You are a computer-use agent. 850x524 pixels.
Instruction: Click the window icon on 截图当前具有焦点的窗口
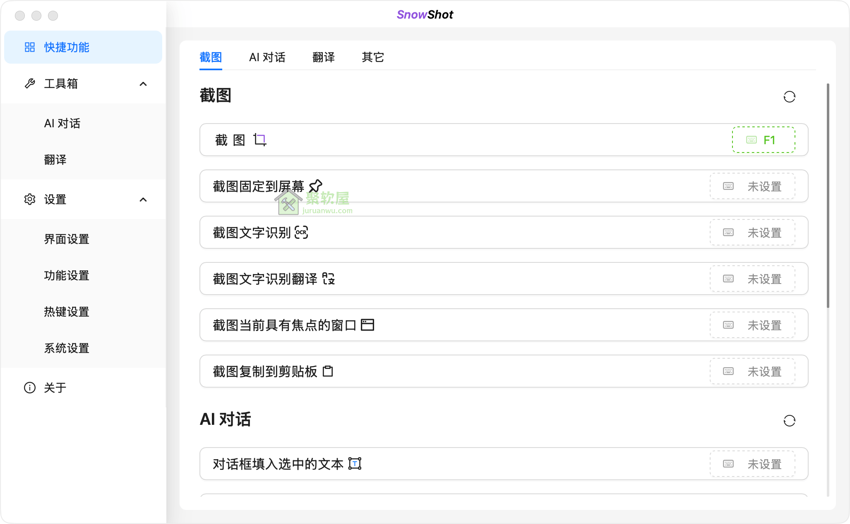(x=368, y=325)
